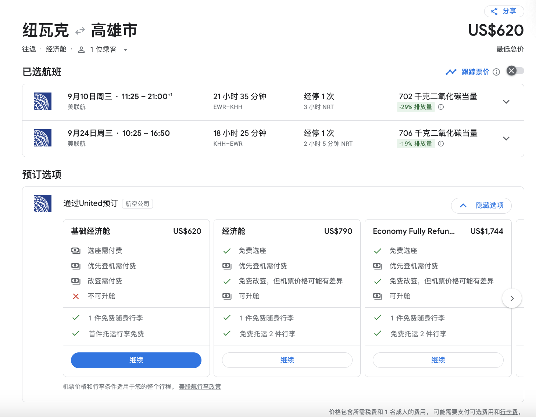536x417 pixels.
Task: Click United logo on the September 10 flight
Action: click(x=43, y=101)
